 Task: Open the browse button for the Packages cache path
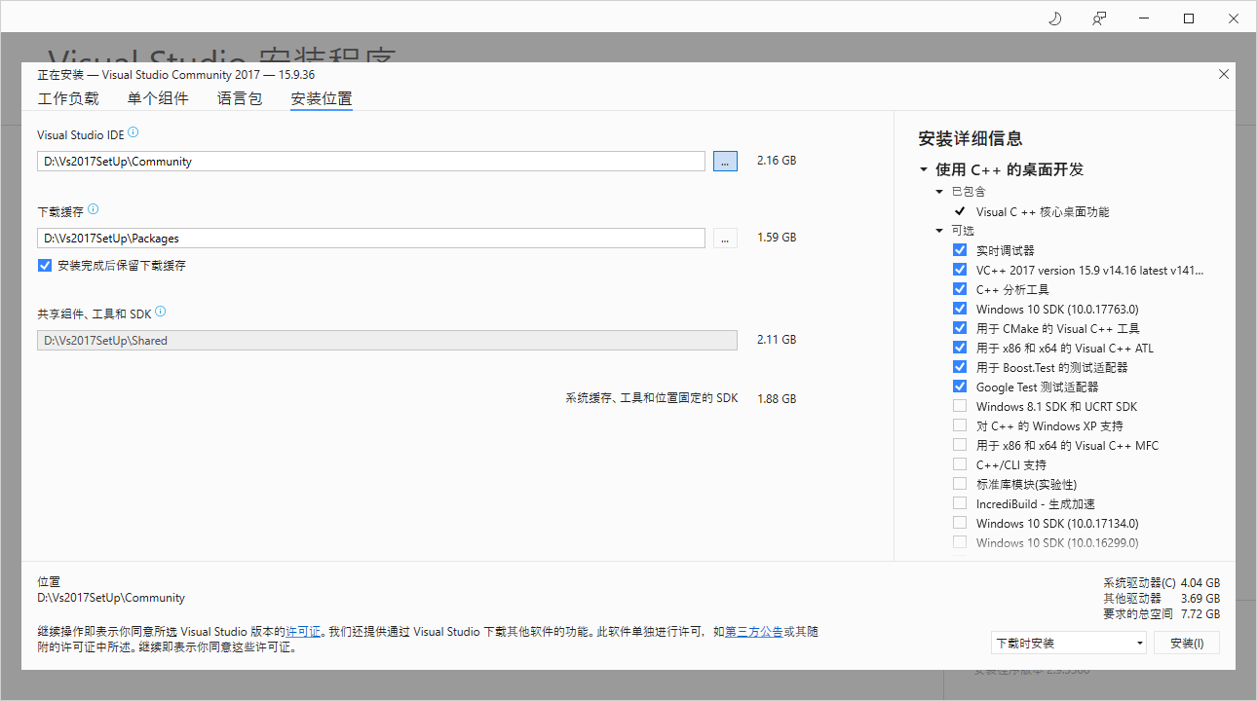coord(725,237)
